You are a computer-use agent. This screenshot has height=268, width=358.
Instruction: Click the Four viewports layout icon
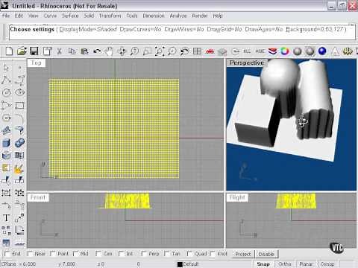coord(197,51)
